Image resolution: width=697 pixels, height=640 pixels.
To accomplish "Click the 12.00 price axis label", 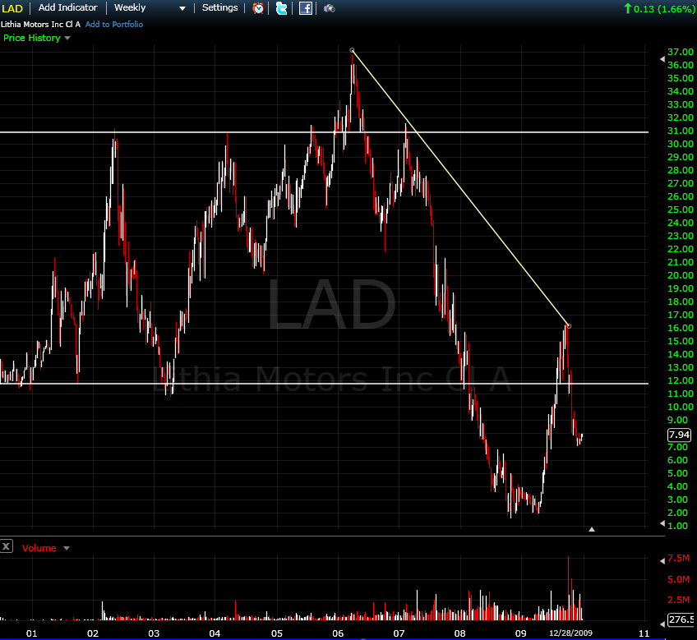I will click(x=680, y=380).
